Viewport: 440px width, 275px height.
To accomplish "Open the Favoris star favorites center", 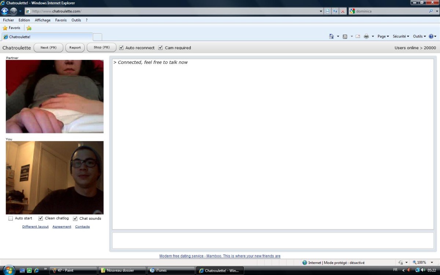I will click(11, 28).
